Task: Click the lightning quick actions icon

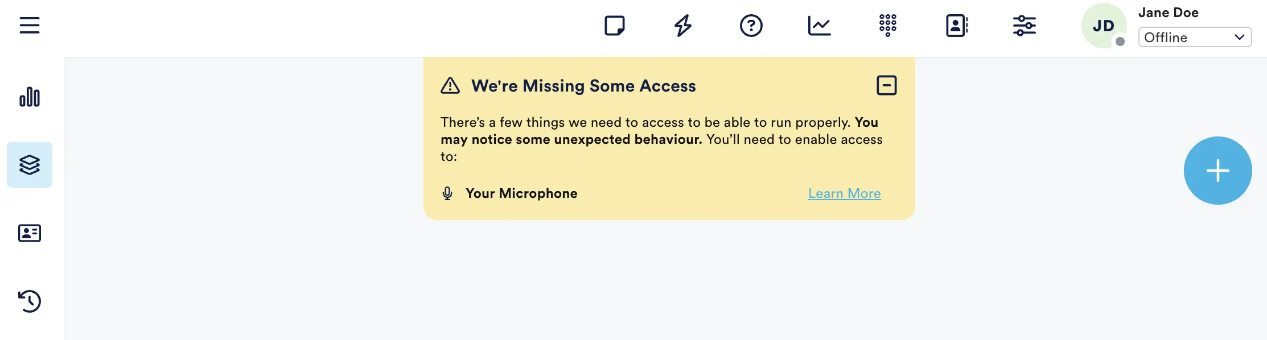Action: coord(682,26)
